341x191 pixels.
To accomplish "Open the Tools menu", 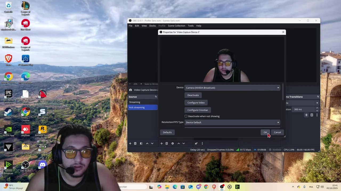I will [x=191, y=26].
